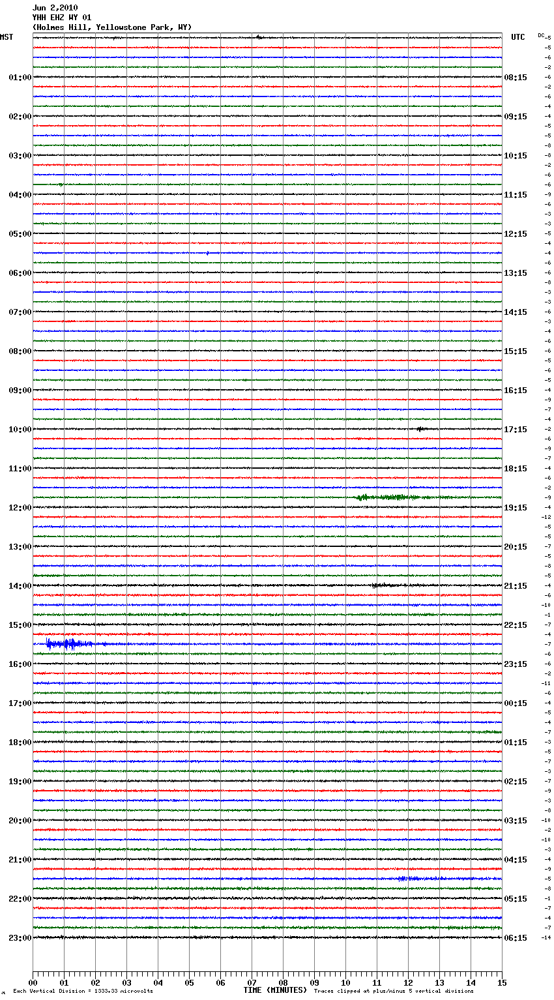Click the "18:15" UTC time label
The width and height of the screenshot is (554, 1000).
click(x=516, y=469)
